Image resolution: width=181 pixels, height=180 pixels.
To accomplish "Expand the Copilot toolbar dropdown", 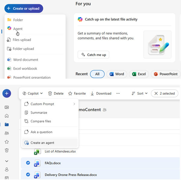I will [x=33, y=93].
